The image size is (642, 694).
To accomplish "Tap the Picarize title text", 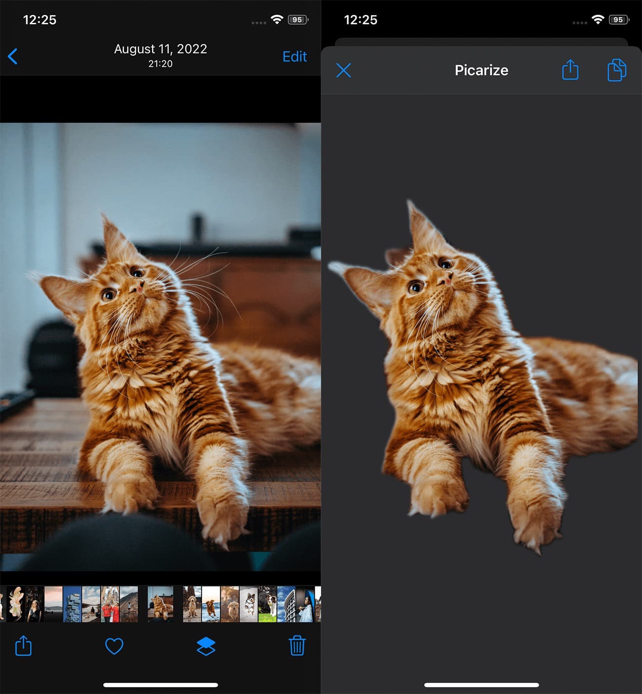I will (481, 70).
